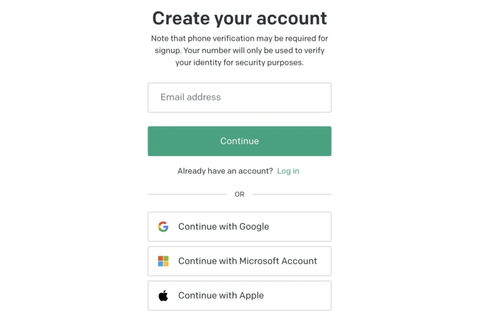Image resolution: width=489 pixels, height=326 pixels.
Task: Open the Log in link
Action: pyautogui.click(x=288, y=171)
